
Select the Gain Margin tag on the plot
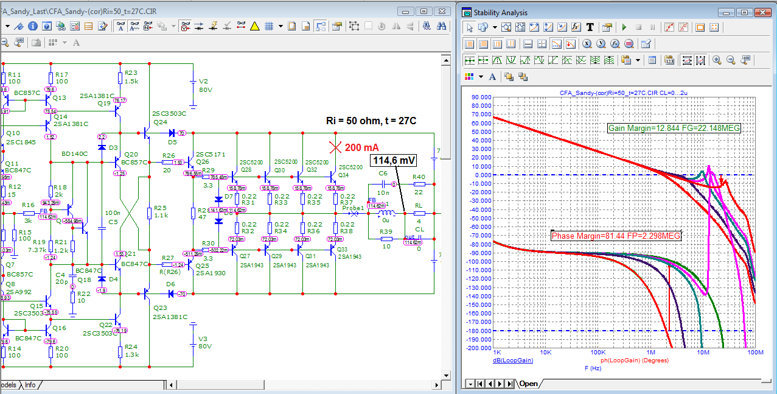(x=674, y=128)
